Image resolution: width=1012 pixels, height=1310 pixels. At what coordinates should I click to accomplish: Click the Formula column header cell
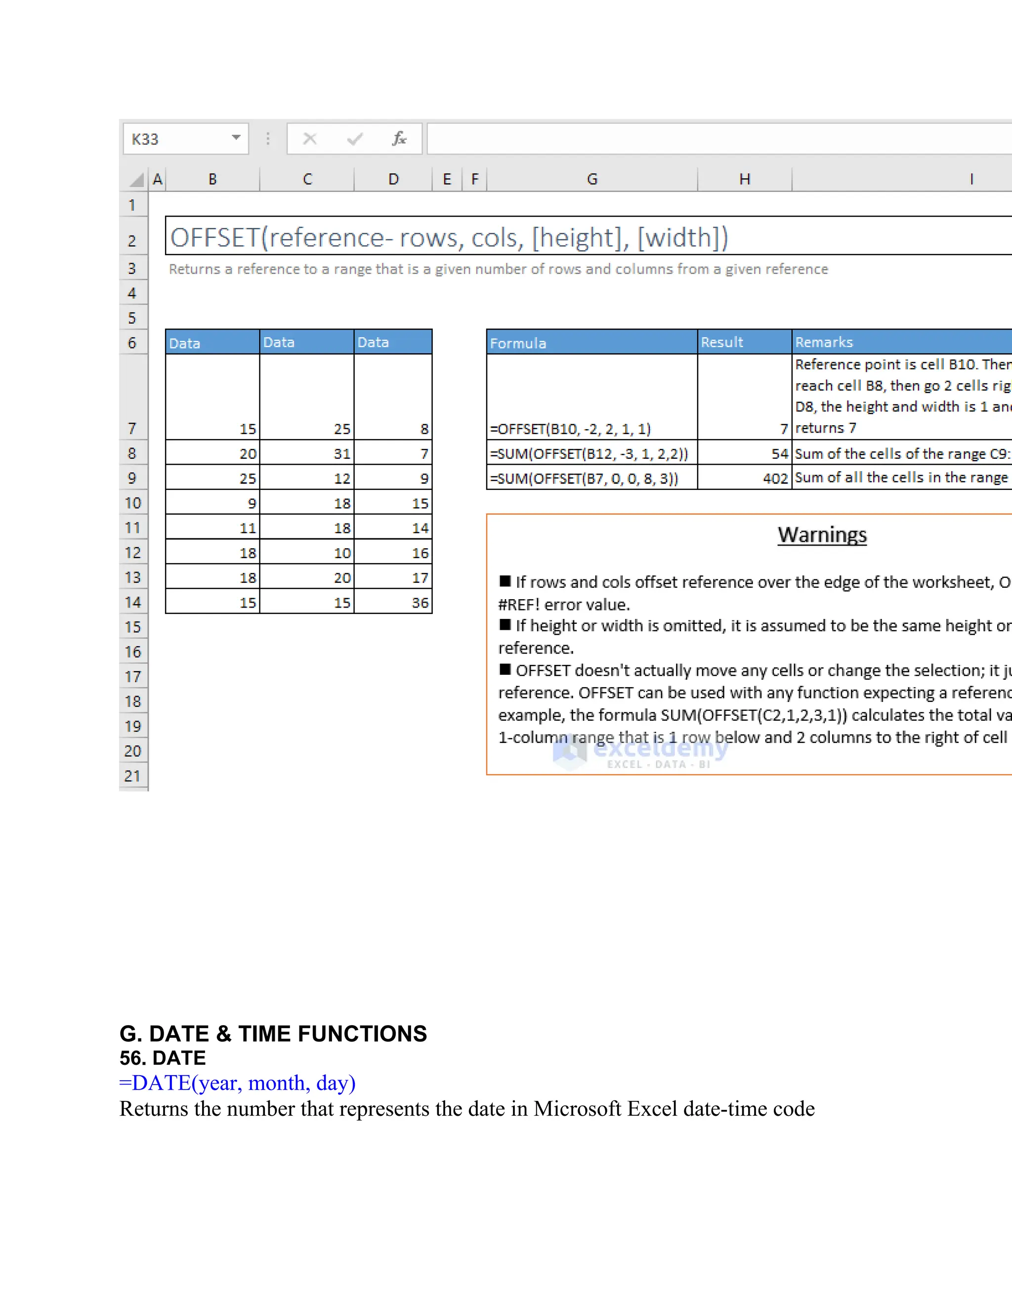pyautogui.click(x=592, y=342)
